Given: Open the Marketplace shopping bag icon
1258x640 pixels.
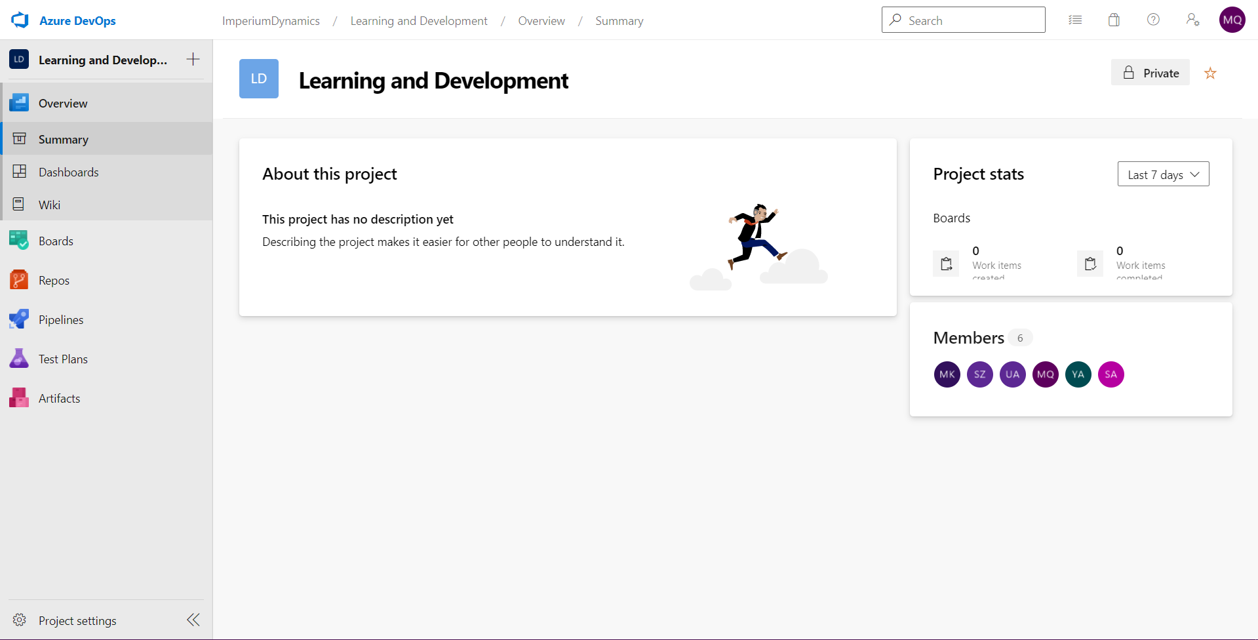Looking at the screenshot, I should coord(1114,20).
